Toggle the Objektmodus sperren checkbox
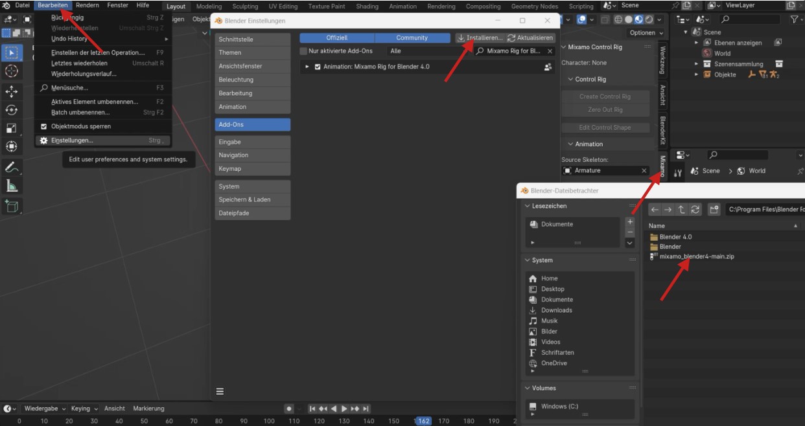 click(44, 126)
